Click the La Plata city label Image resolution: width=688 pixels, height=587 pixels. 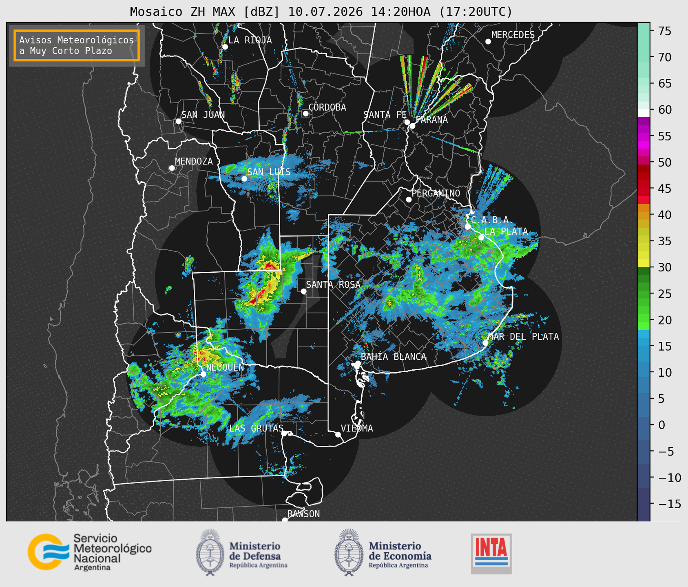click(506, 231)
